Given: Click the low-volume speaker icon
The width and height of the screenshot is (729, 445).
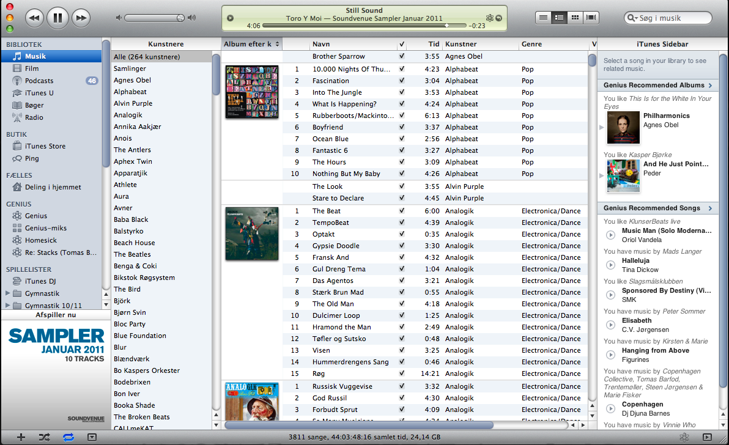Looking at the screenshot, I should tap(119, 18).
